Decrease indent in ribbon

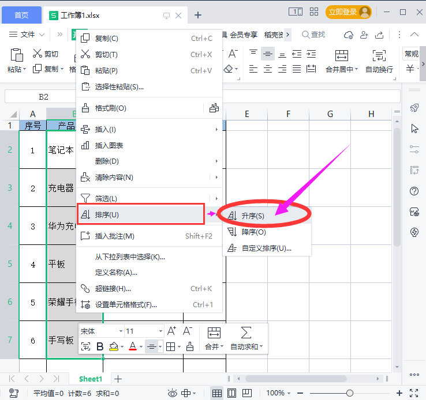point(297,54)
